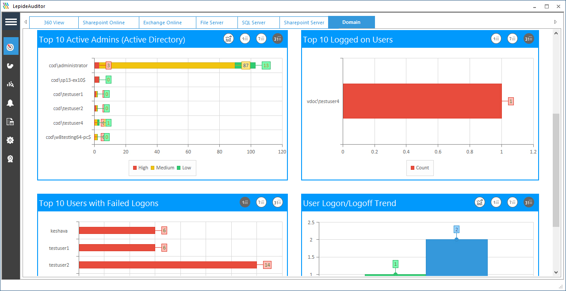
Task: Set User Logon/Logoff Trend to 7-day
Action: (x=512, y=203)
